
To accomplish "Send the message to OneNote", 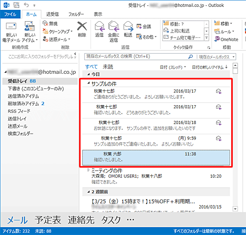I will tap(226, 39).
